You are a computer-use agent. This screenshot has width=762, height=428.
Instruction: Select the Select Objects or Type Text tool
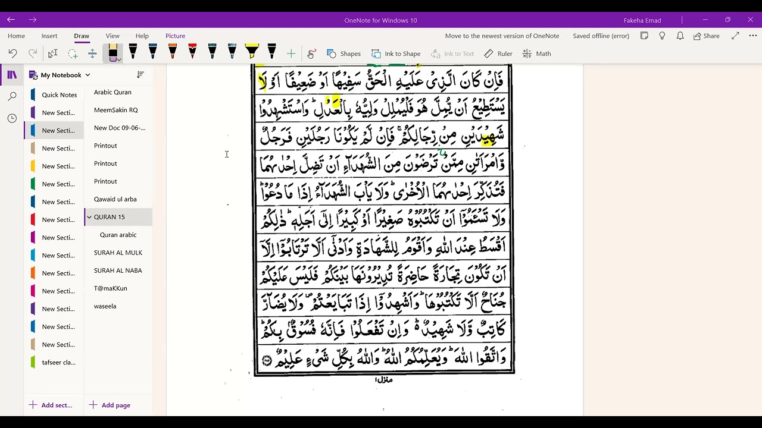tap(52, 53)
